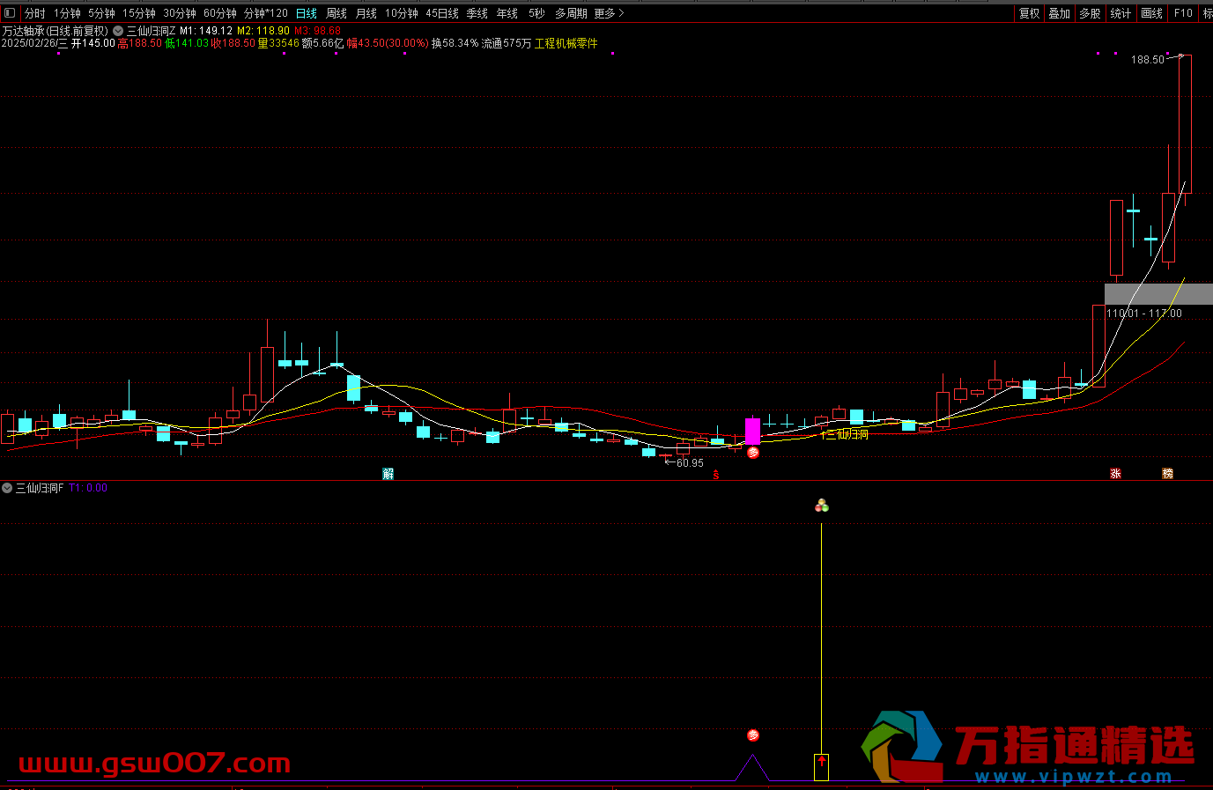Click the T1: 0.00 indicator value
Viewport: 1213px width, 790px height.
coord(88,488)
